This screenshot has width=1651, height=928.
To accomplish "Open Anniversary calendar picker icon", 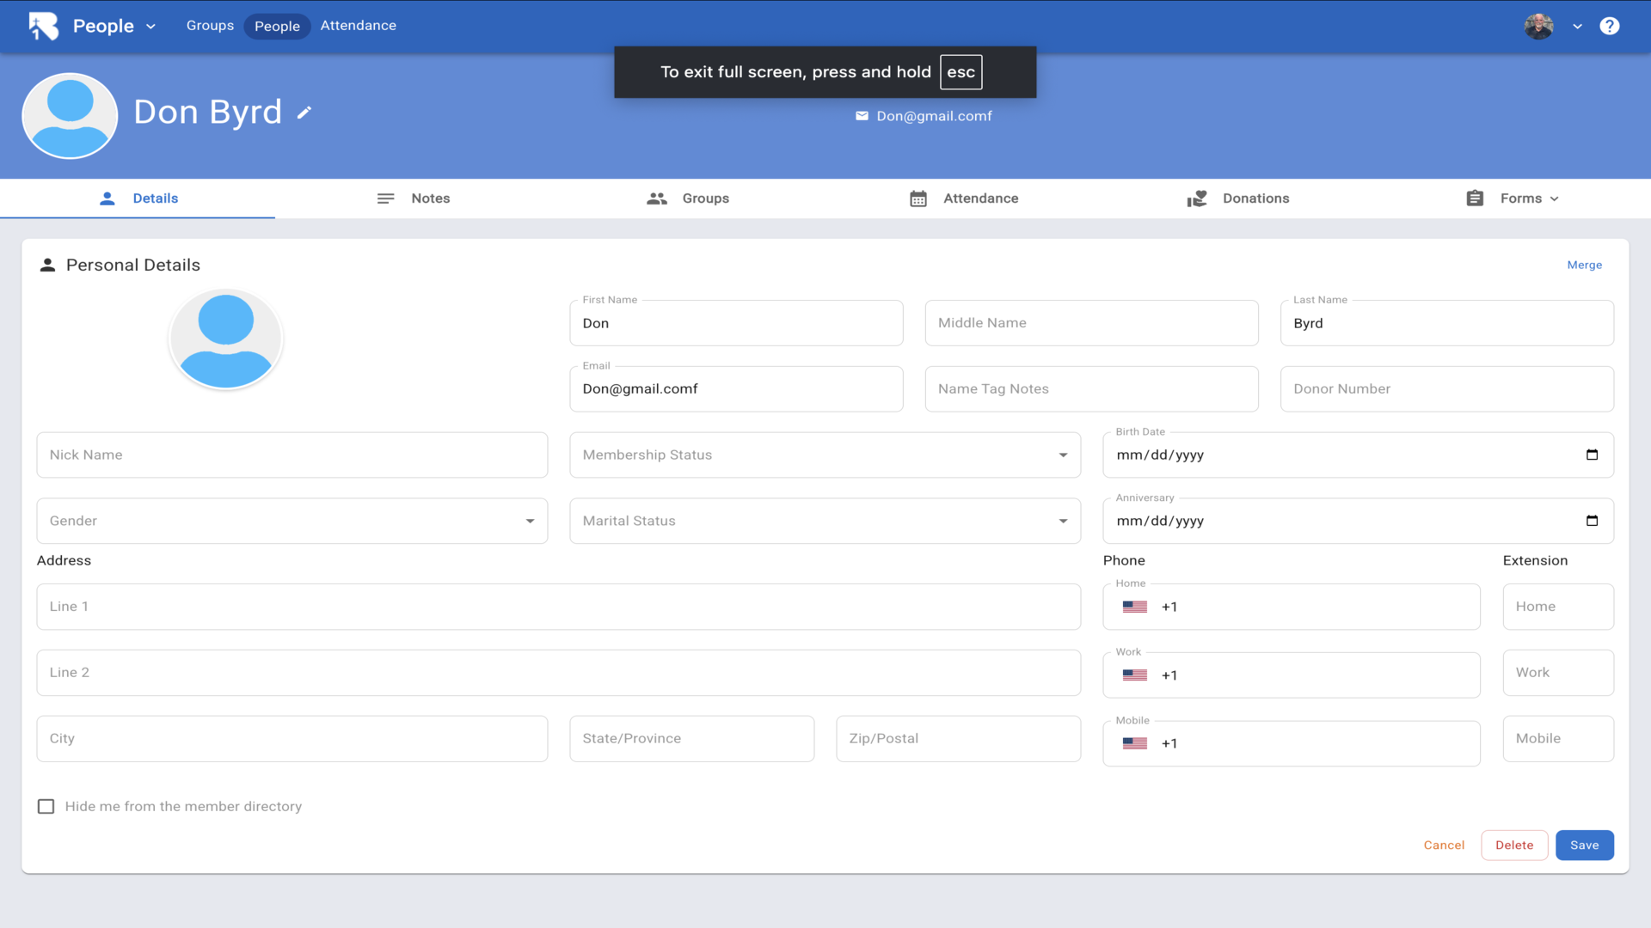I will click(x=1592, y=521).
